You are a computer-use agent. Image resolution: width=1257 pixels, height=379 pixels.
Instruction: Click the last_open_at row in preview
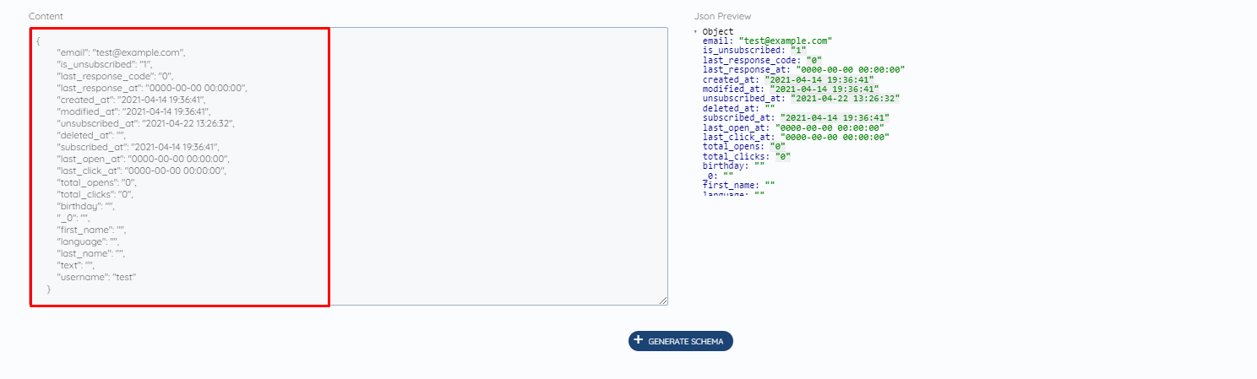tap(793, 127)
